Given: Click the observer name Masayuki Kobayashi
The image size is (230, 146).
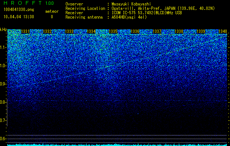Looking at the screenshot, I should click(x=131, y=4).
